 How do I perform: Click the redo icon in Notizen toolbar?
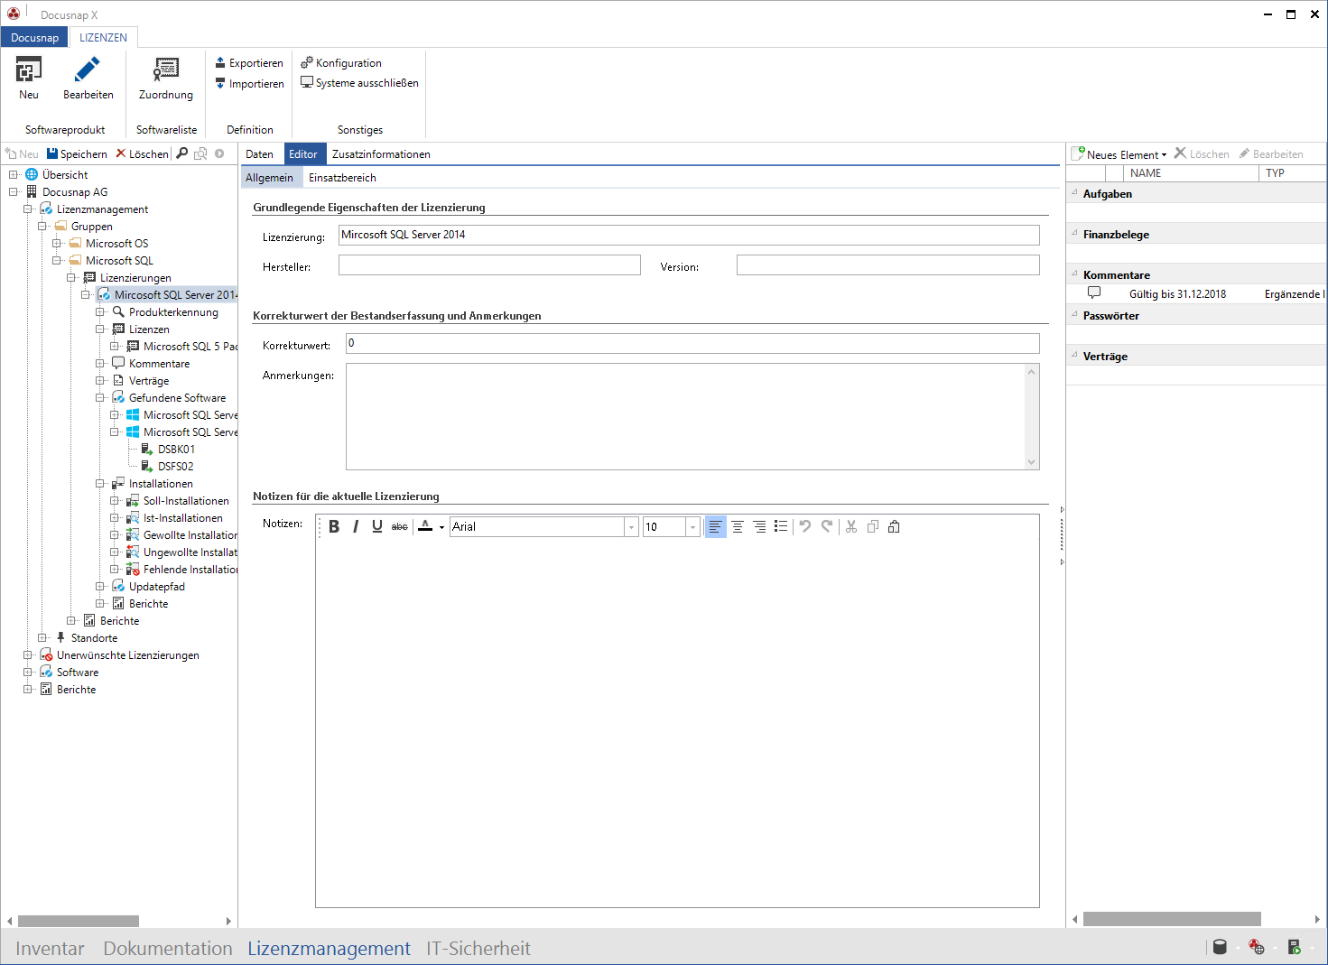tap(827, 526)
